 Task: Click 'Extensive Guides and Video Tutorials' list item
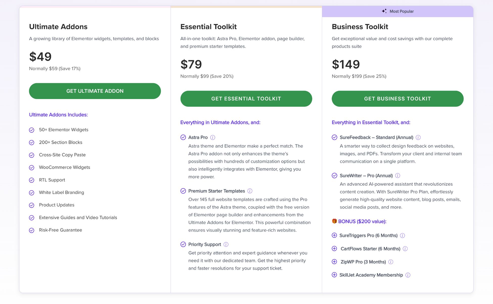pos(78,218)
